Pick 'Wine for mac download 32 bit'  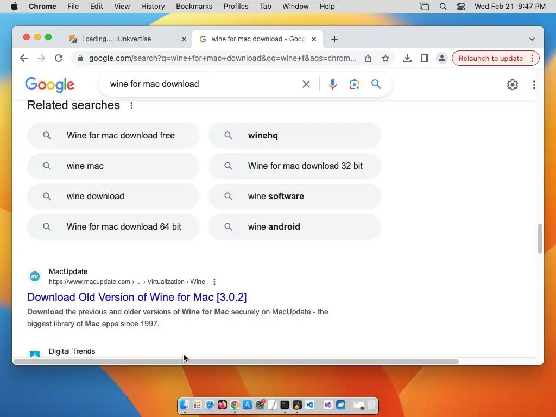295,166
